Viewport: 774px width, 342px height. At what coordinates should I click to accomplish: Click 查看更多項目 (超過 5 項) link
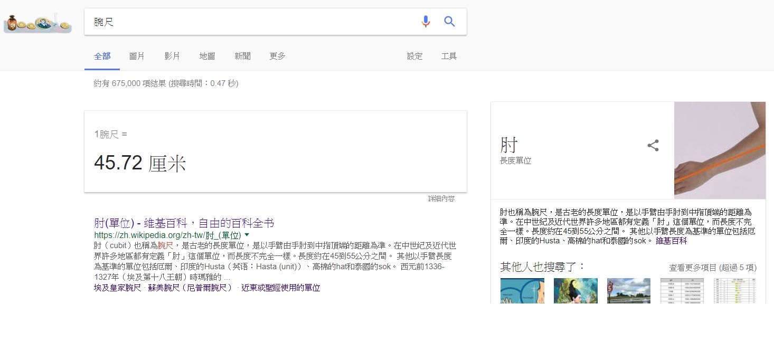[712, 268]
